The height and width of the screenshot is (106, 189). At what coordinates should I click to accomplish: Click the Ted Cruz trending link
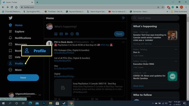coord(148,44)
